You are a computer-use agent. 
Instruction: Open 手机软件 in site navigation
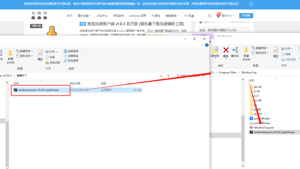(118, 16)
